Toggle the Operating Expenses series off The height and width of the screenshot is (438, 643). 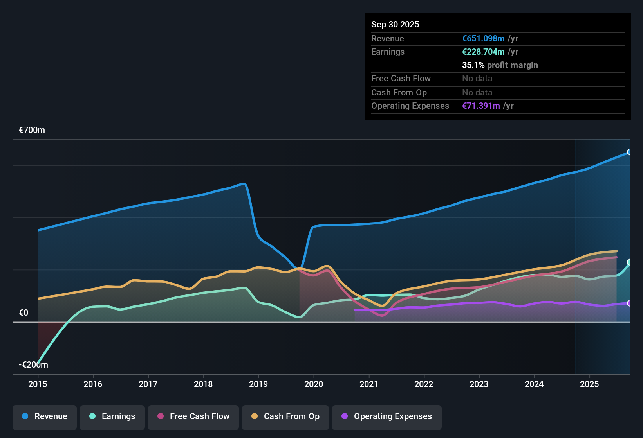pos(387,417)
